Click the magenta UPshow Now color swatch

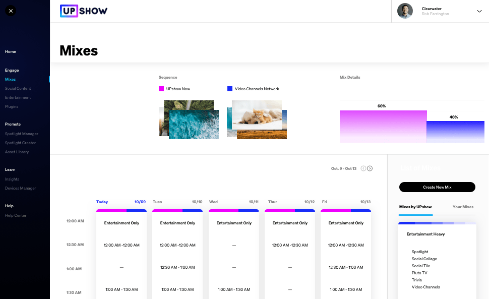tap(161, 89)
